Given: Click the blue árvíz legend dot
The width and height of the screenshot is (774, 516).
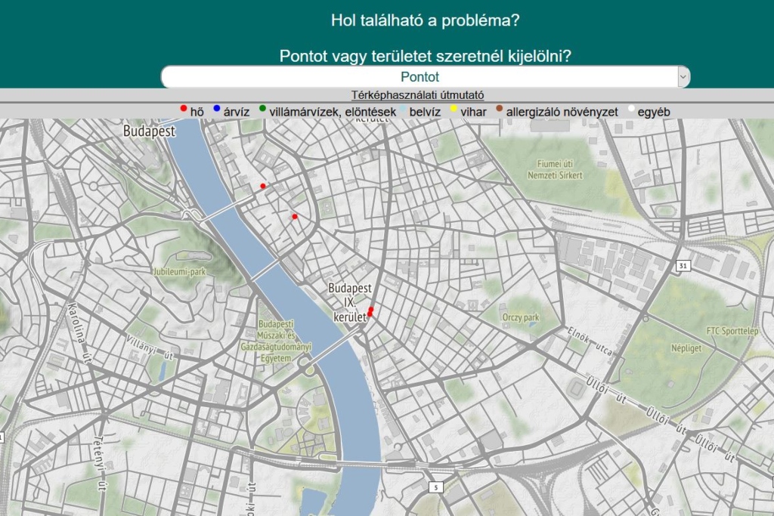Looking at the screenshot, I should tap(216, 108).
